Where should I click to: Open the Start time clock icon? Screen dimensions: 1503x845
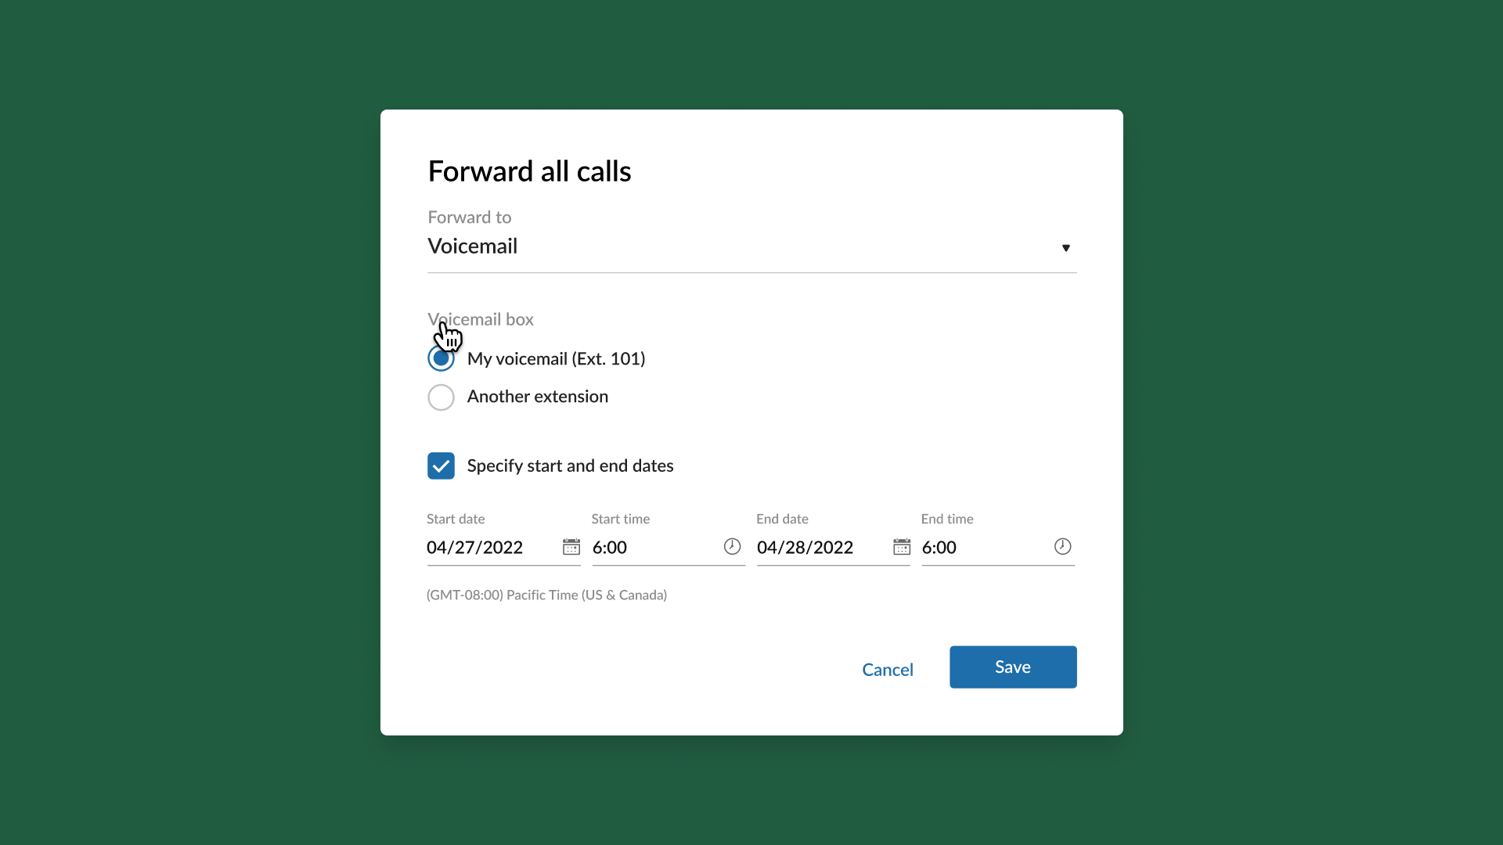tap(732, 547)
